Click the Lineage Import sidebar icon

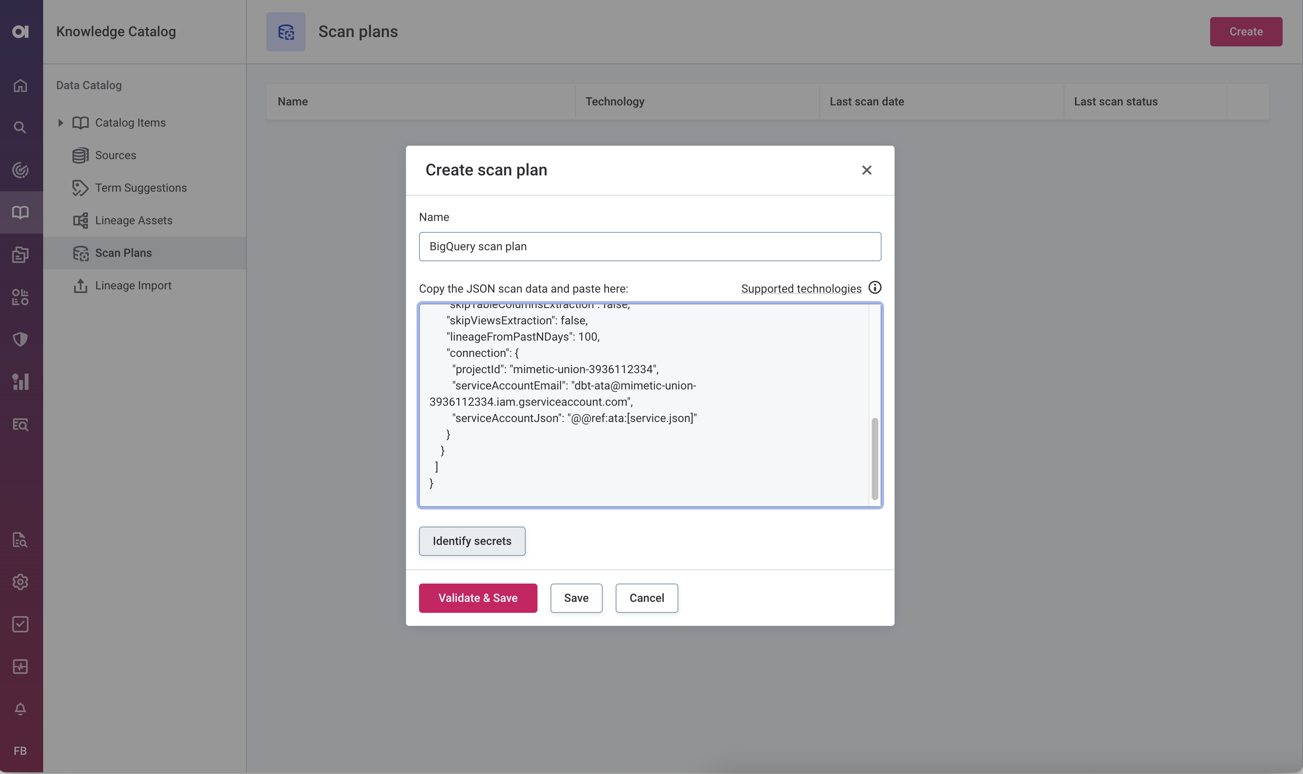(79, 286)
